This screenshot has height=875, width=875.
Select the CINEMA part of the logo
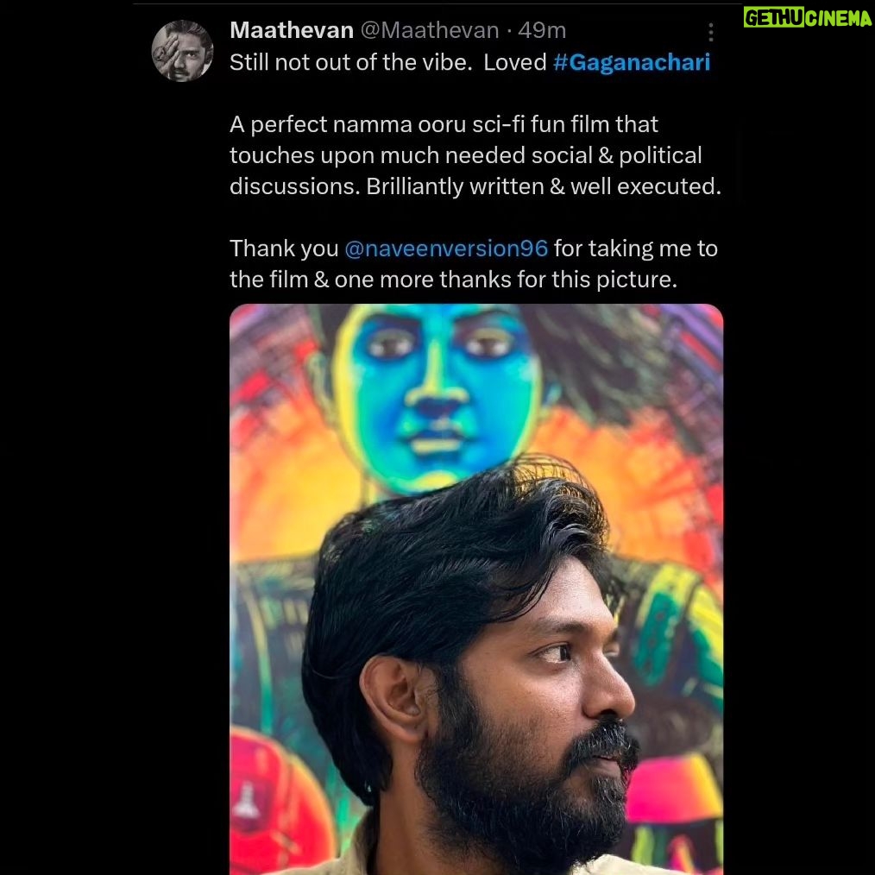click(x=838, y=18)
